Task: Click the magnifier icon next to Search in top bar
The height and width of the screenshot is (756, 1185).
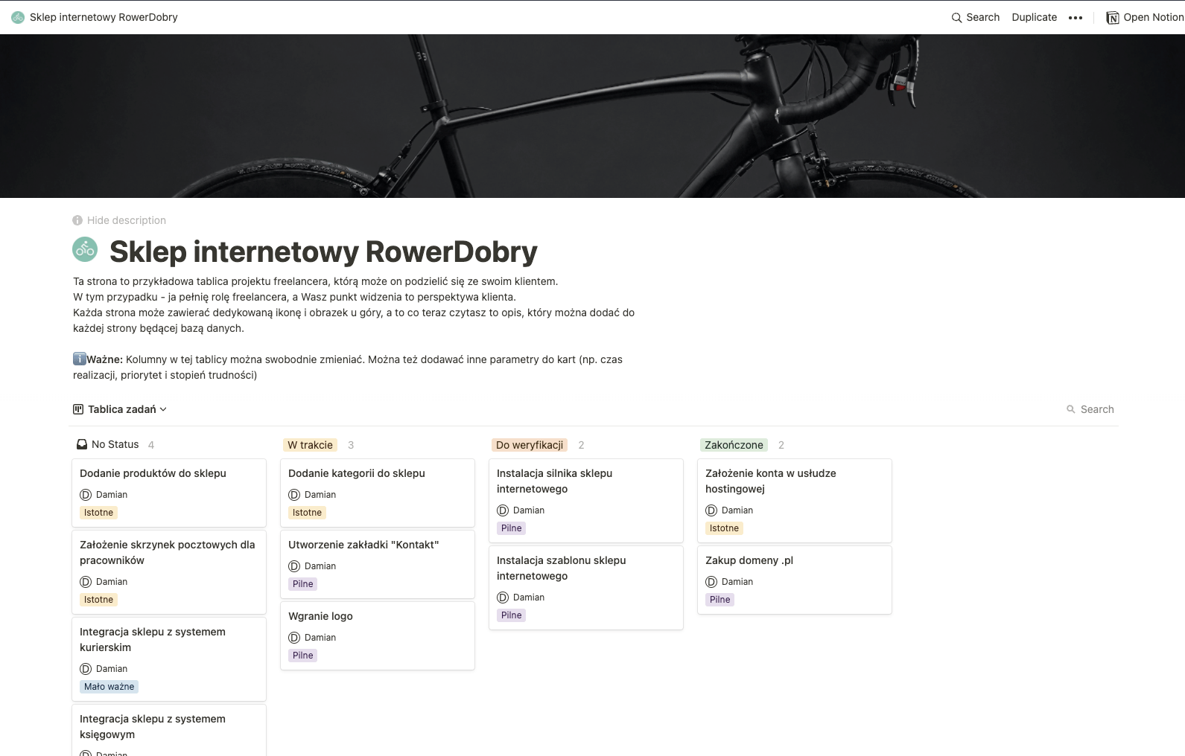Action: [x=956, y=18]
